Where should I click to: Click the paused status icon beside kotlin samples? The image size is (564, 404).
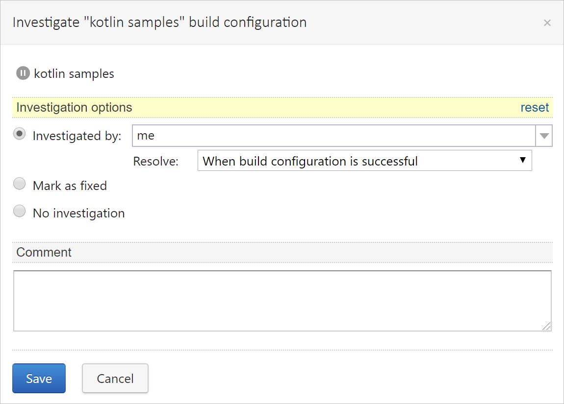[x=23, y=73]
